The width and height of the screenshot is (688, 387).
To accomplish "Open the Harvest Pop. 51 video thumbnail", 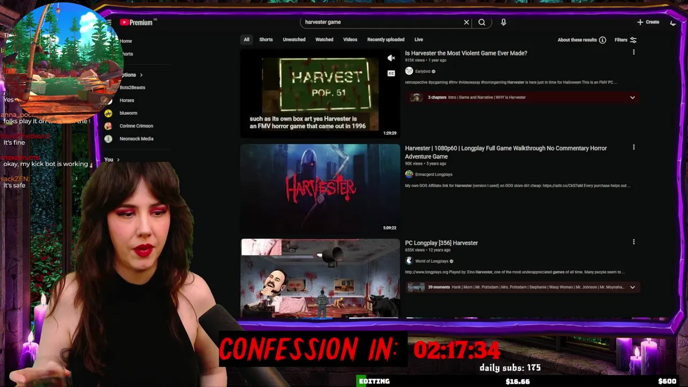I will tap(320, 93).
